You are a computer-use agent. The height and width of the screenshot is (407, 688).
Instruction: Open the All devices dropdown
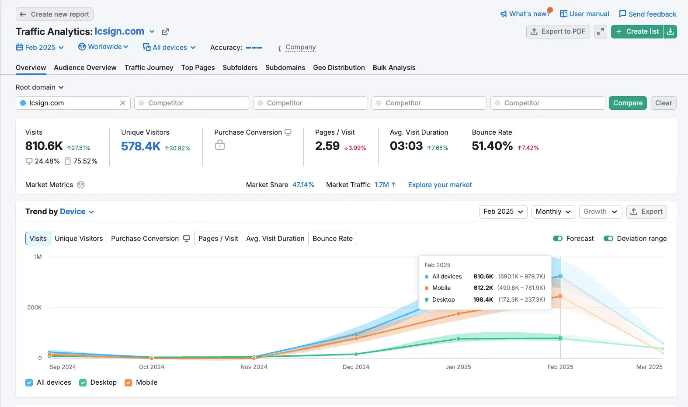169,47
